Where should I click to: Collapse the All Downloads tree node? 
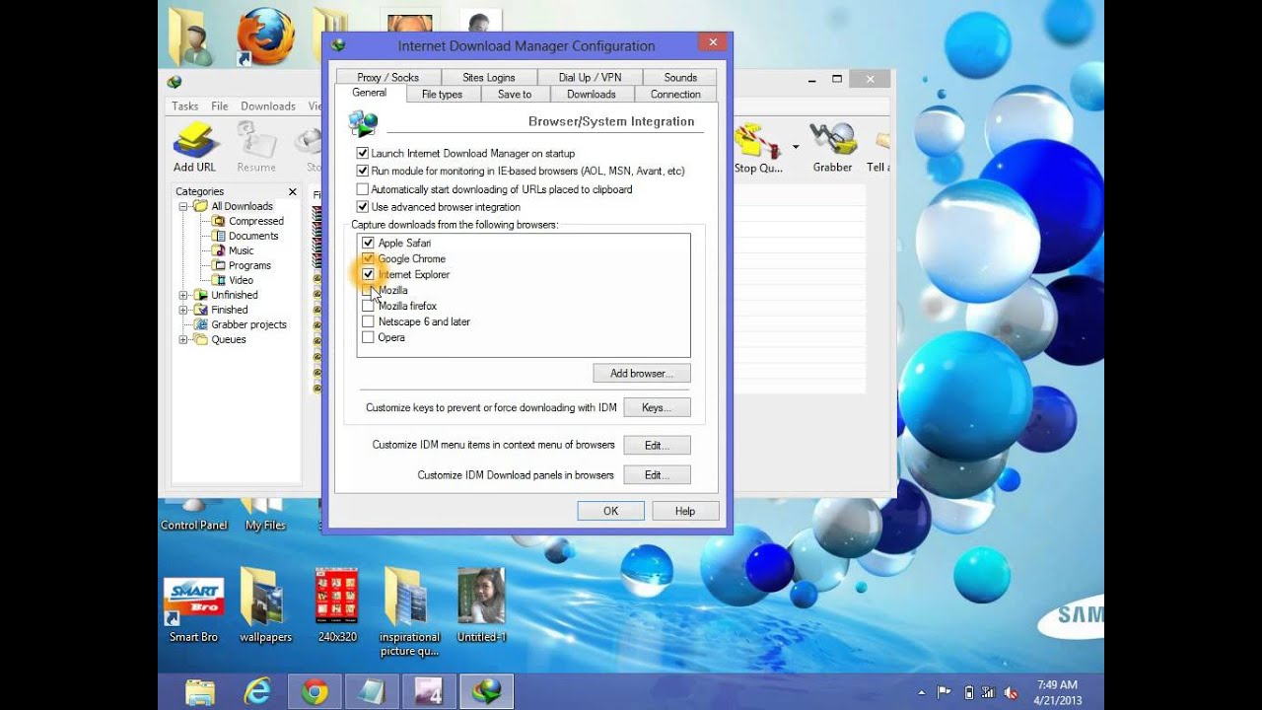(x=183, y=206)
